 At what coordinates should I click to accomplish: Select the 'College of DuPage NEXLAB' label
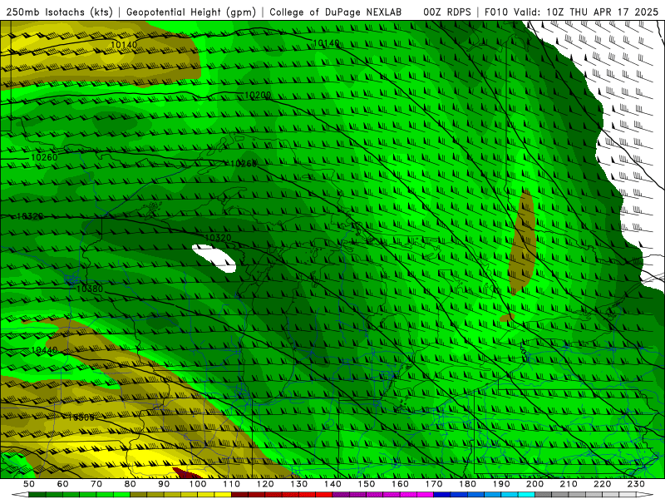pyautogui.click(x=336, y=12)
